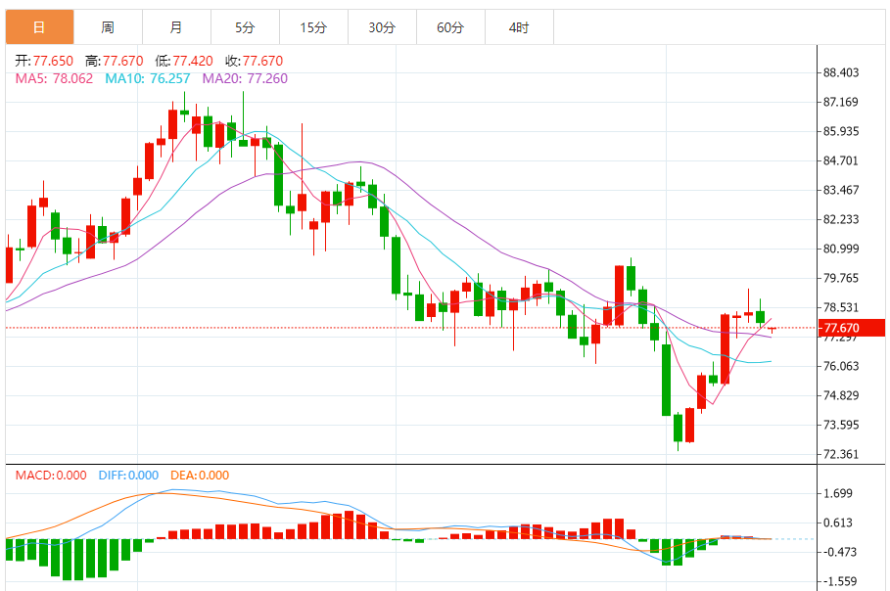Open the 30分 interval tab
890x591 pixels.
(x=382, y=26)
